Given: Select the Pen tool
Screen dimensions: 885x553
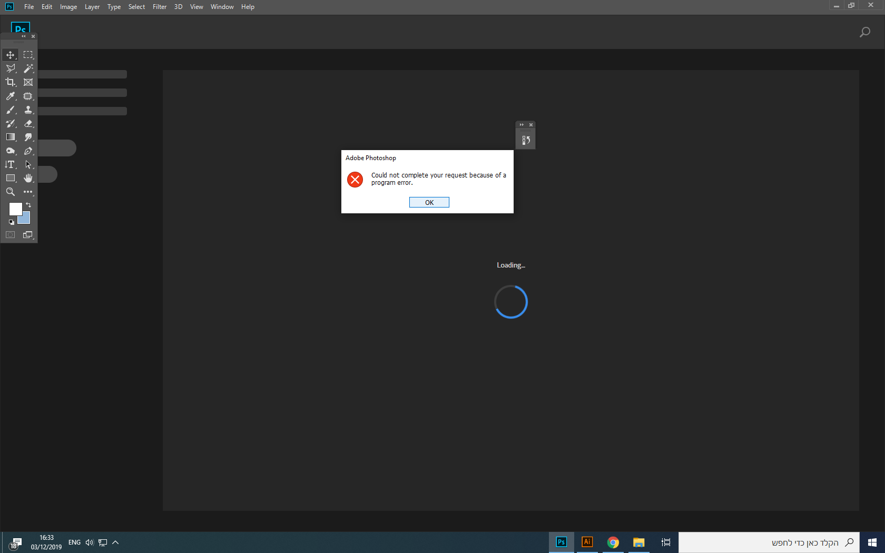Looking at the screenshot, I should pyautogui.click(x=28, y=151).
